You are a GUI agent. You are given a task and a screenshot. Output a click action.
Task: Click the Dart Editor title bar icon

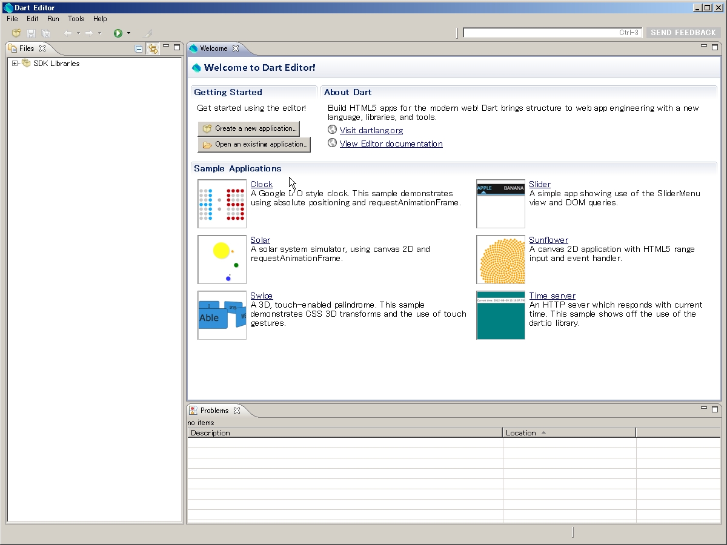(x=8, y=7)
